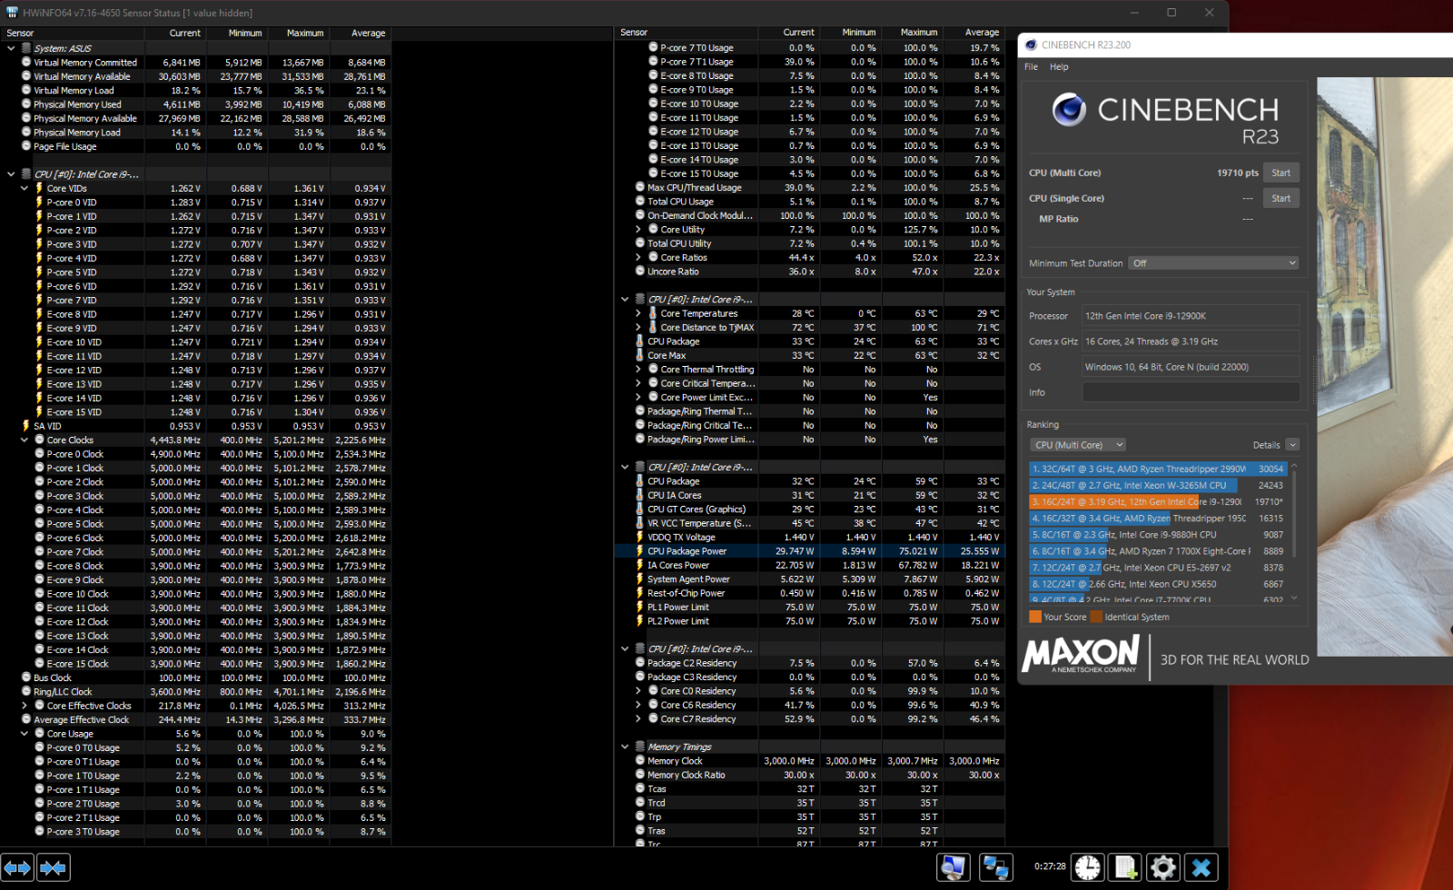
Task: Click the lightning icon beside IA Cores Power
Action: pos(639,566)
